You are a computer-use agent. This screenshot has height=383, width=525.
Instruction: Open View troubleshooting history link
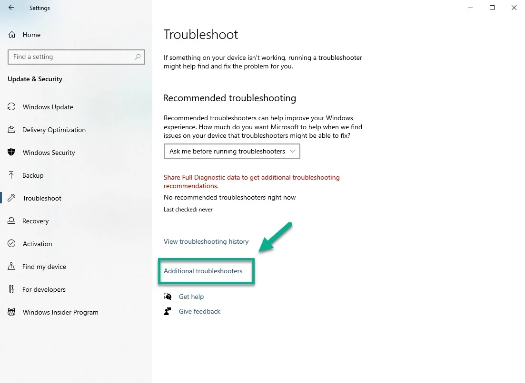(206, 241)
